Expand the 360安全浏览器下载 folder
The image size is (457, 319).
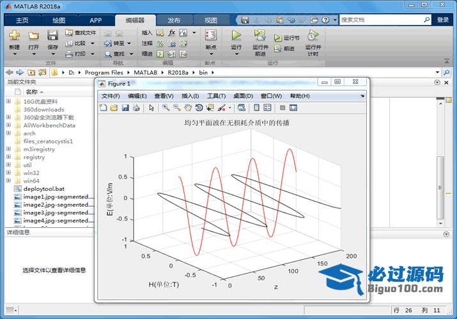click(x=8, y=117)
